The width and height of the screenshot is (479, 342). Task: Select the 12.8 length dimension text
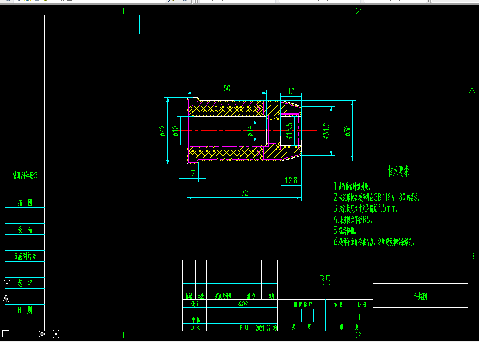coord(291,181)
